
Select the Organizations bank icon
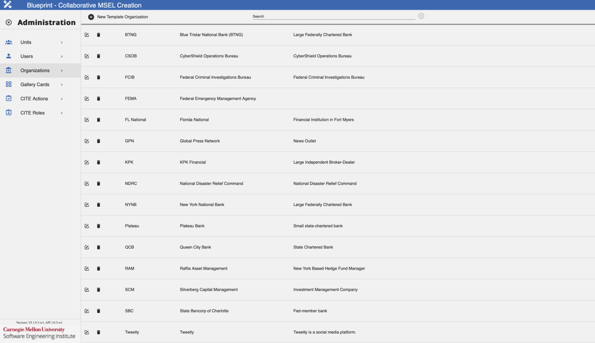point(9,70)
